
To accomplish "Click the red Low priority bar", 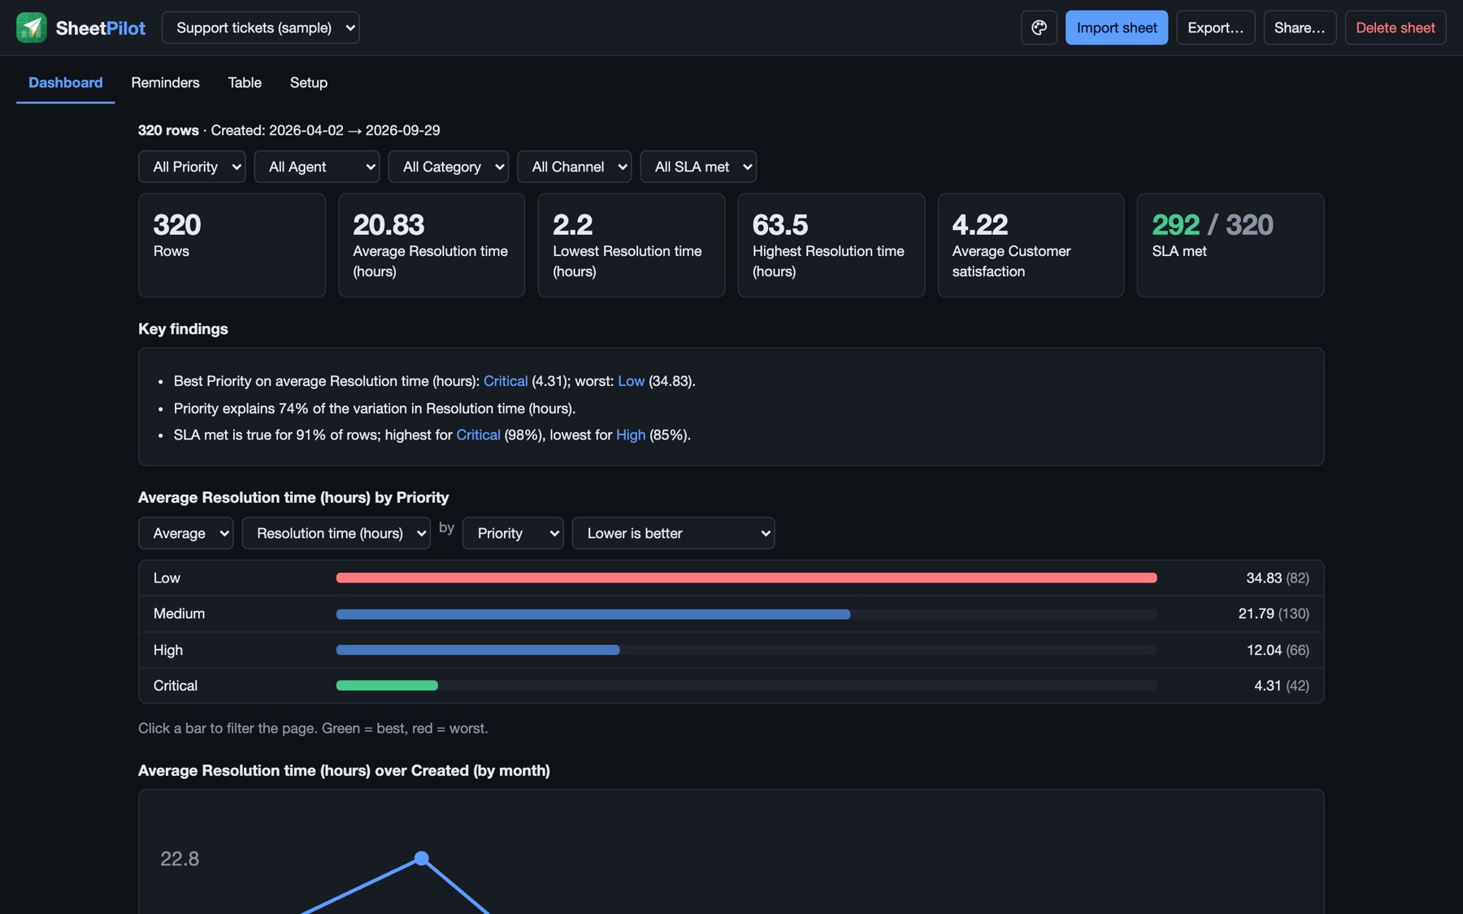I will pos(746,578).
